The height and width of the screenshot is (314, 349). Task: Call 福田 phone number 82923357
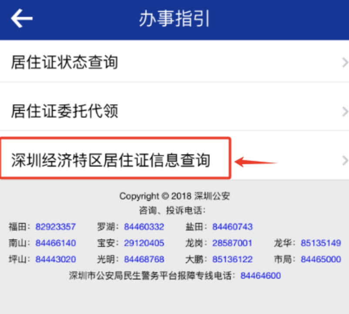pyautogui.click(x=56, y=227)
